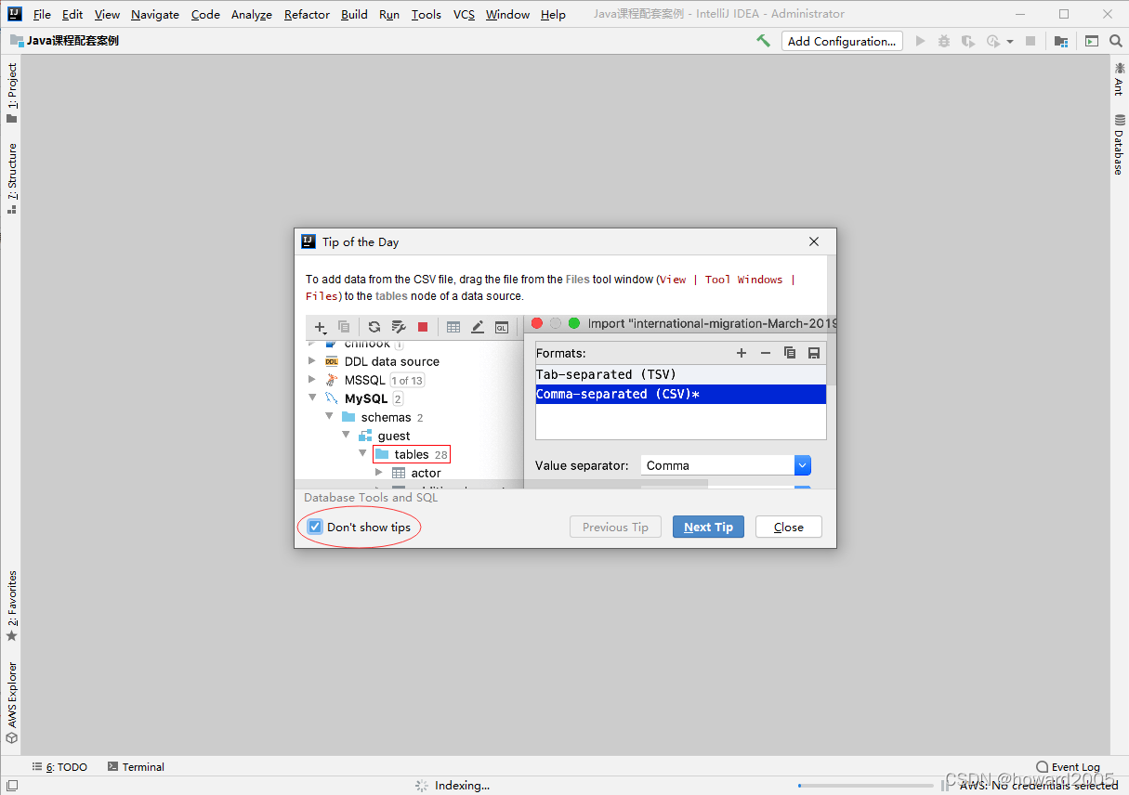Click the Run play icon in toolbar
The height and width of the screenshot is (795, 1129).
click(x=921, y=41)
